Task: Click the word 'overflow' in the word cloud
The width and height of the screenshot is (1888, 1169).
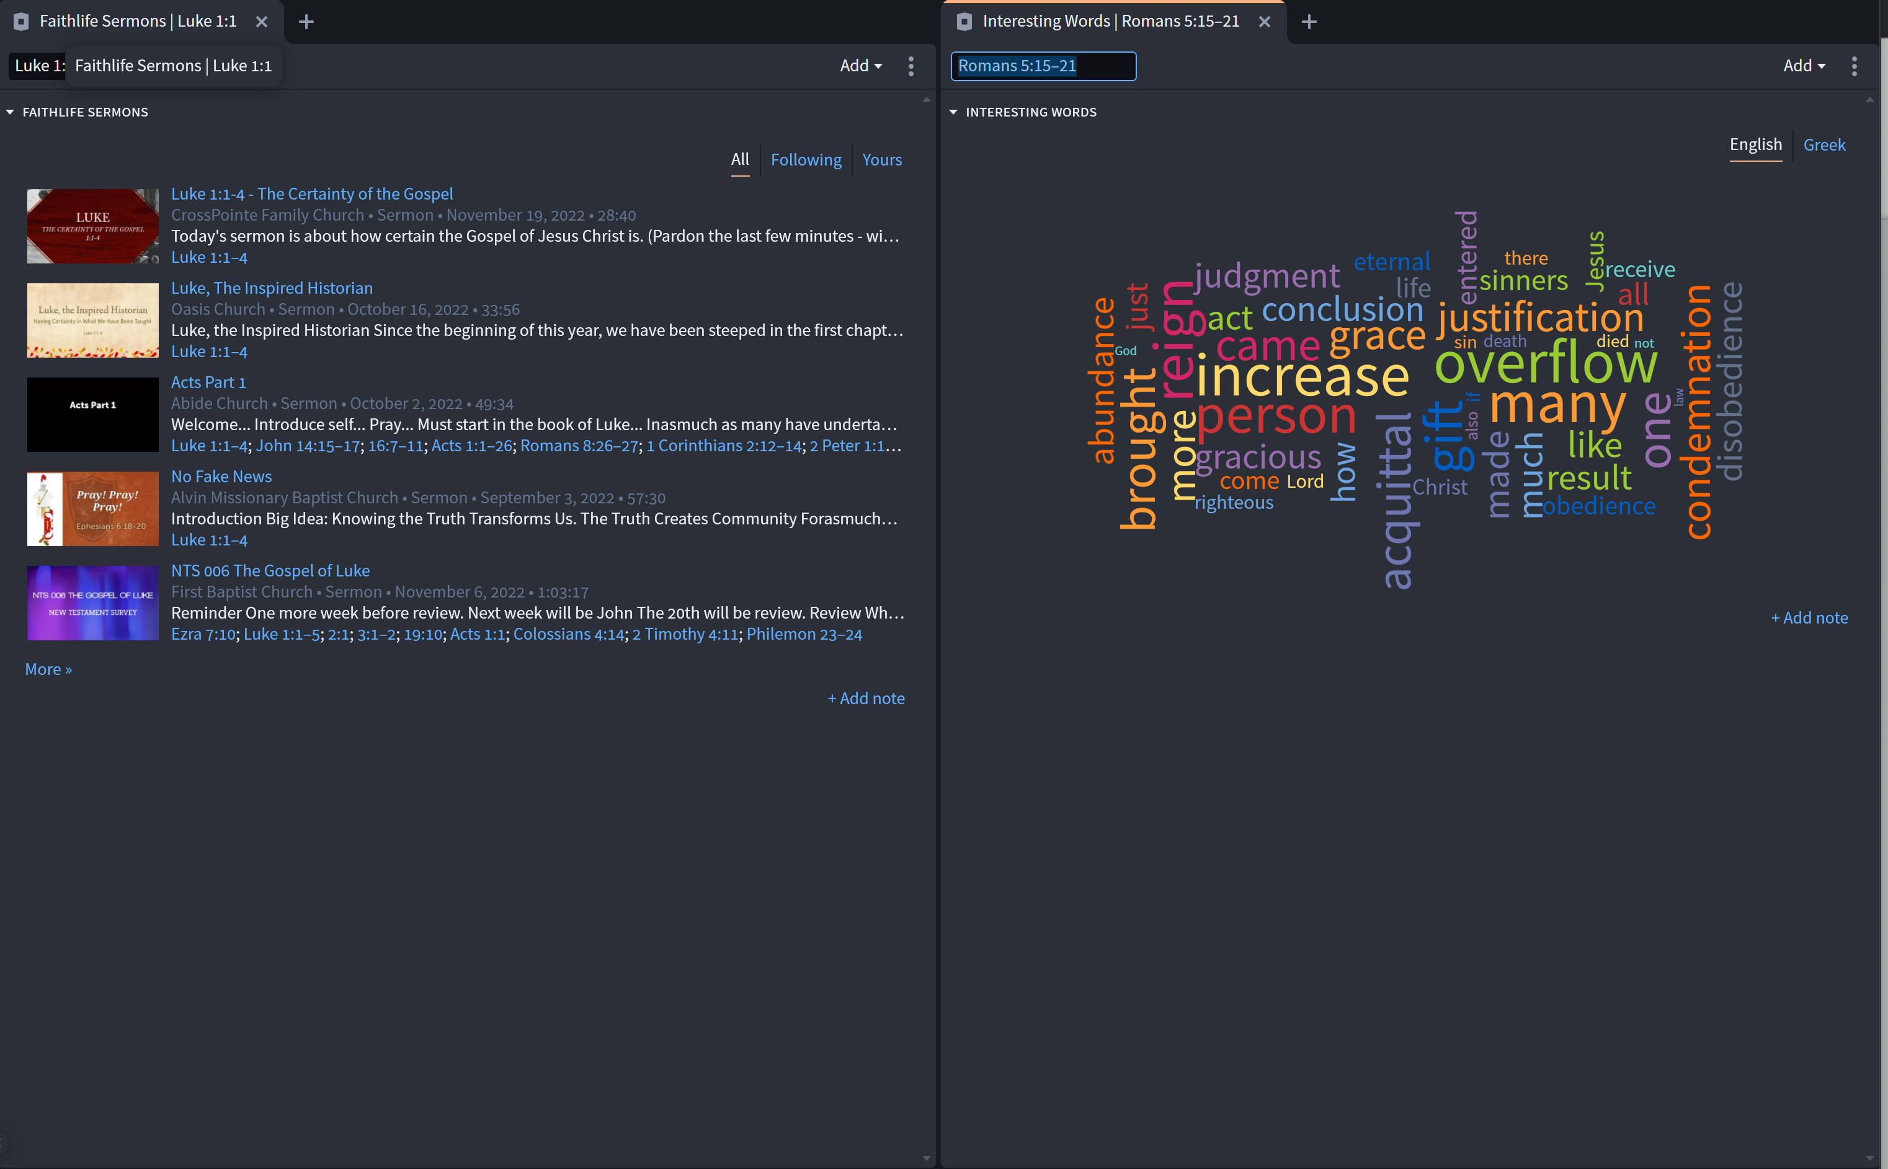Action: point(1546,363)
